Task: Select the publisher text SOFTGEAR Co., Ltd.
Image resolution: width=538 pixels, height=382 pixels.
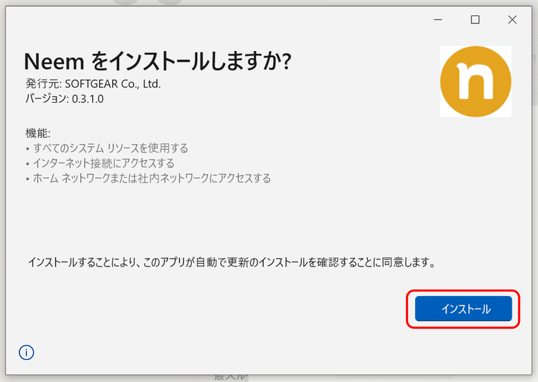Action: [112, 84]
